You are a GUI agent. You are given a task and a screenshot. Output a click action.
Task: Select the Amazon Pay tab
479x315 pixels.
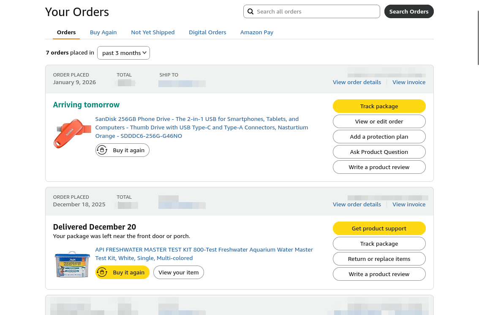pos(257,32)
